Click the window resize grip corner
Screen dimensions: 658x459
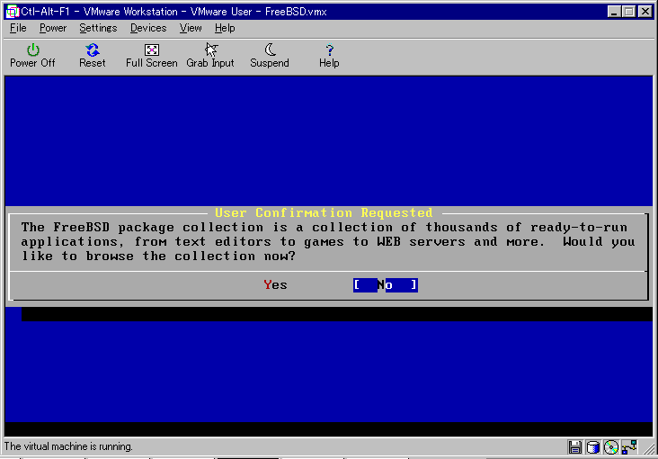(649, 448)
